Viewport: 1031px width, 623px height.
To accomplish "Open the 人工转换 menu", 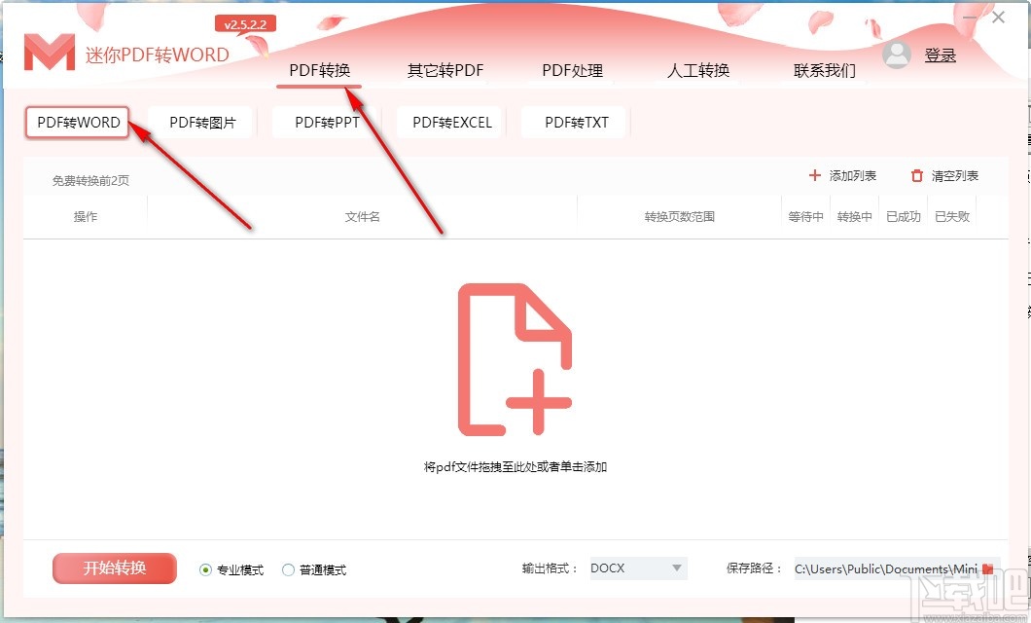I will pyautogui.click(x=697, y=70).
